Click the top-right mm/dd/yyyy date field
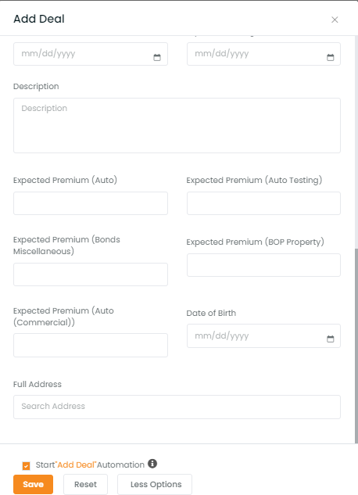Screen dimensions: 358x495 click(263, 54)
